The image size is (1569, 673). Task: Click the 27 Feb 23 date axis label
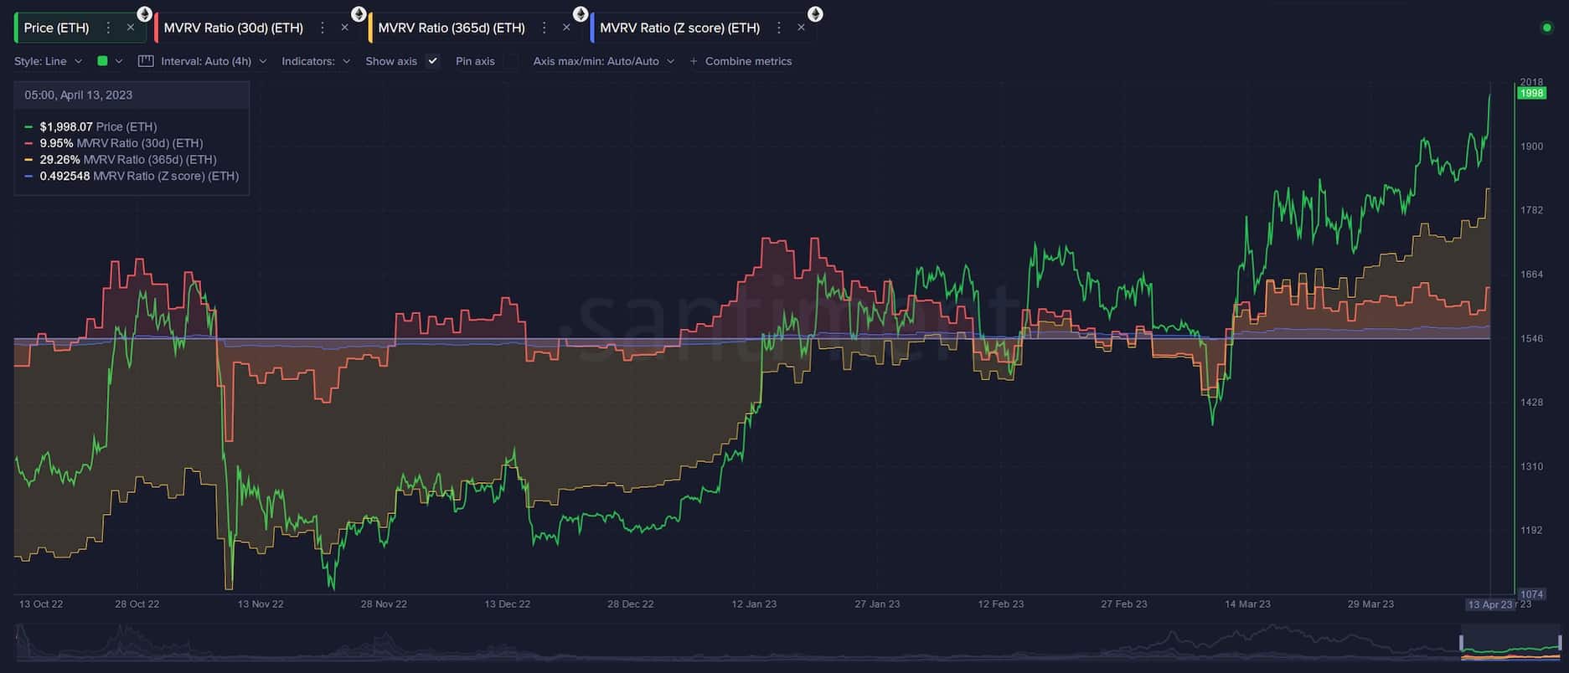point(1124,604)
